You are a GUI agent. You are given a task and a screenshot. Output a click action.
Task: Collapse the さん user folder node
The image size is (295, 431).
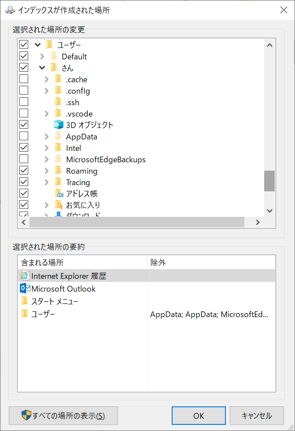click(x=42, y=68)
